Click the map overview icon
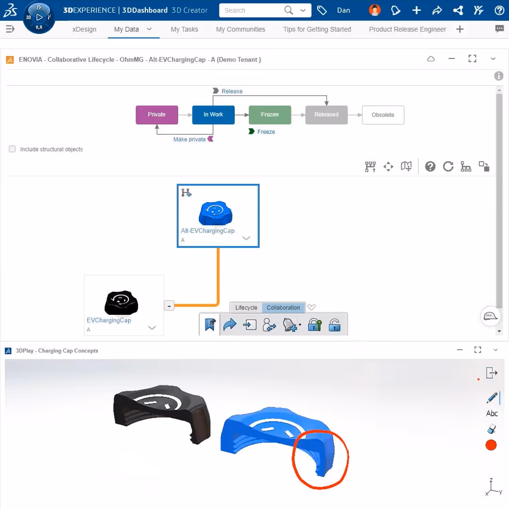This screenshot has height=509, width=509. pyautogui.click(x=406, y=166)
